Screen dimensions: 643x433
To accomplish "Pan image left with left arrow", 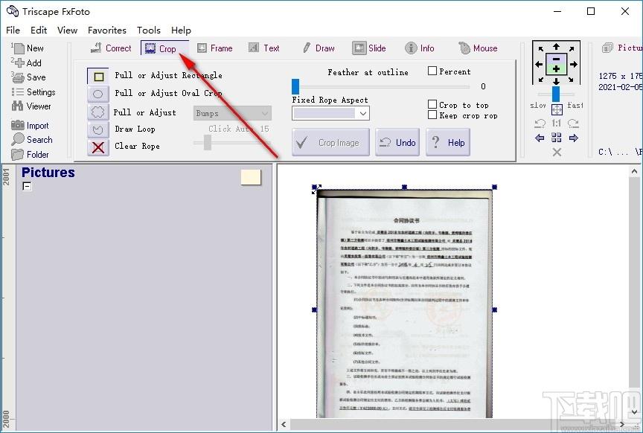I will (x=539, y=64).
